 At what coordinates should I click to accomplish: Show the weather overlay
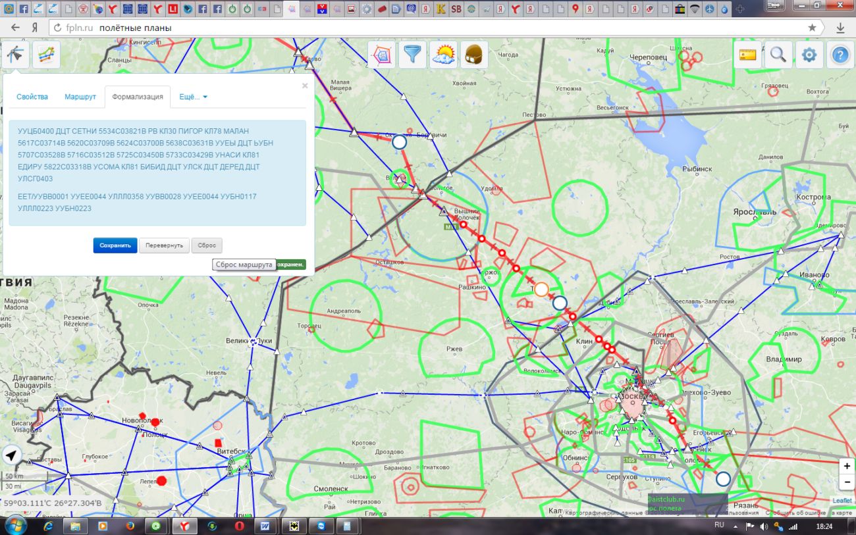pos(444,55)
